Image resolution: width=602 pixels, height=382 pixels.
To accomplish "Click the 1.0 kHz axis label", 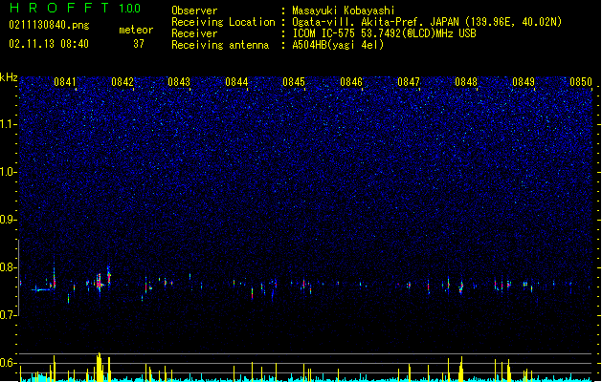I will pyautogui.click(x=8, y=172).
